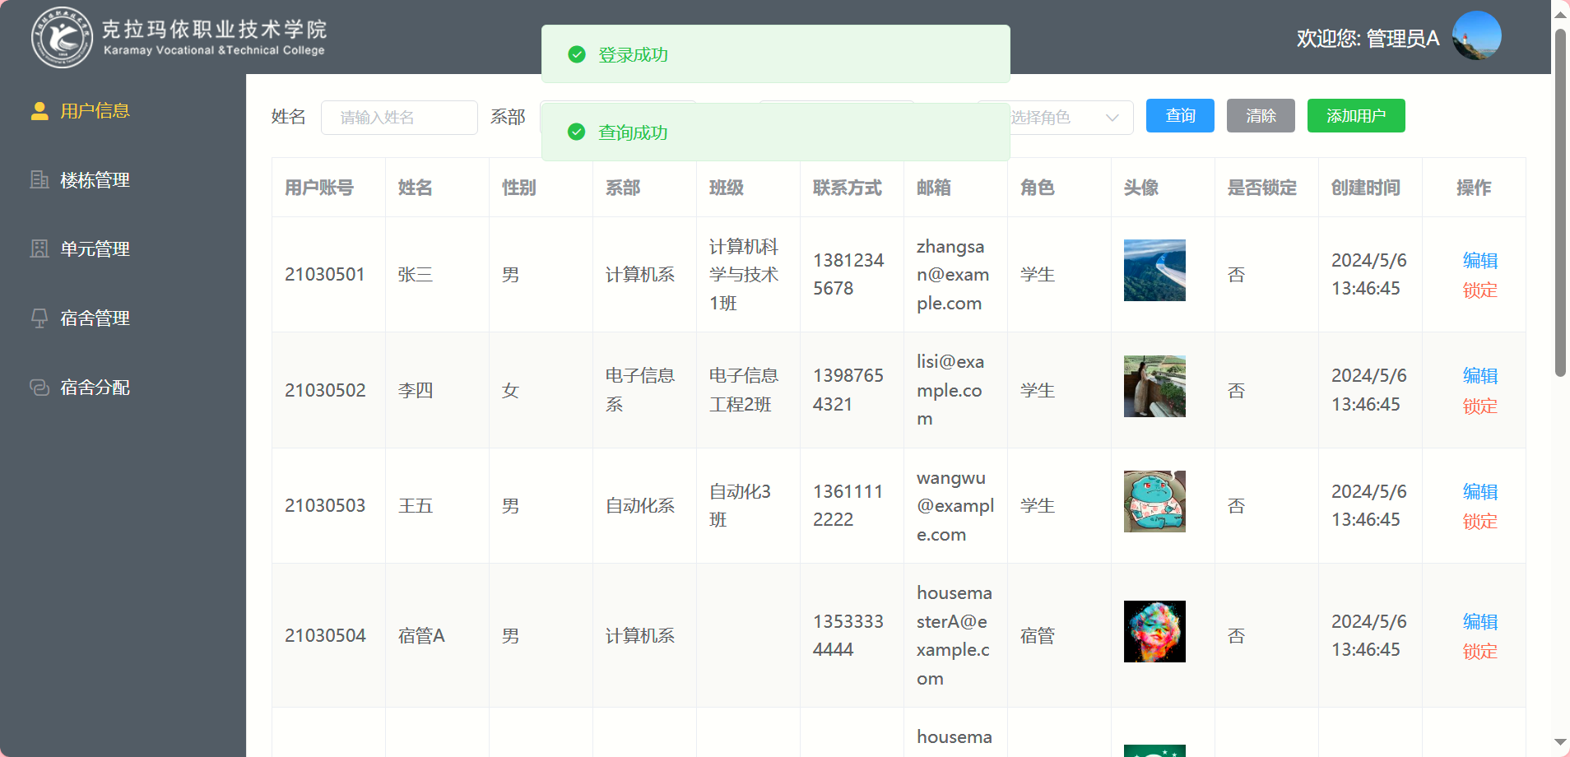Edit user 王五 via 编辑 link
The width and height of the screenshot is (1570, 757).
[1479, 492]
